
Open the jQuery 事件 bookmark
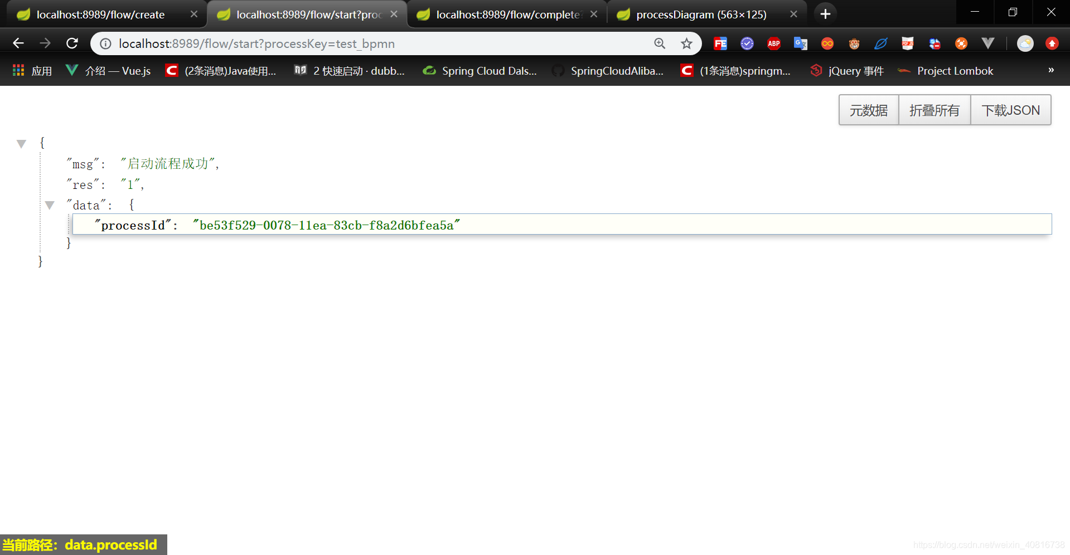(848, 71)
